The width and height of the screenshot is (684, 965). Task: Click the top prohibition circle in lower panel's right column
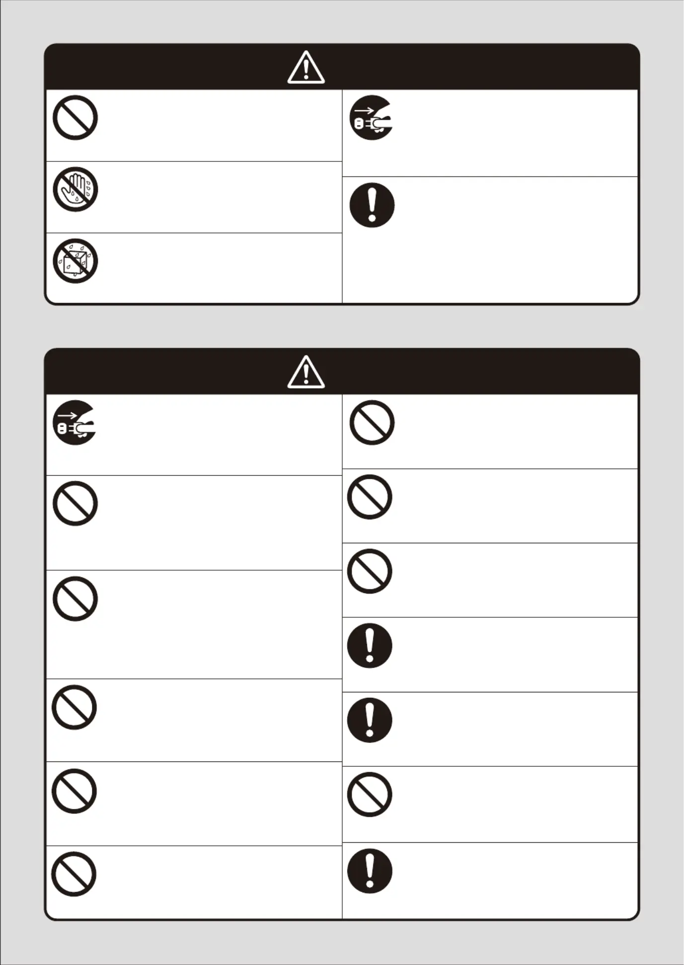[372, 423]
